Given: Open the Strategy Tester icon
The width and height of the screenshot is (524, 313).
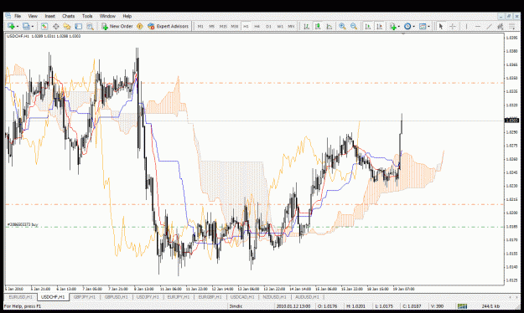Looking at the screenshot, I should tap(90, 26).
